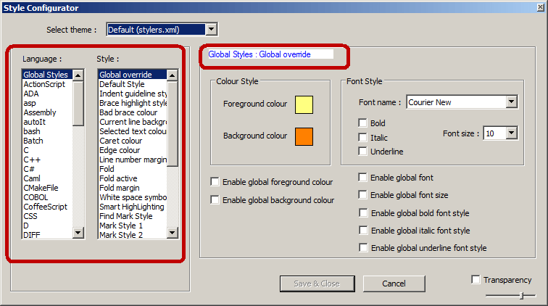548x306 pixels.
Task: Click the Cancel button
Action: point(394,284)
